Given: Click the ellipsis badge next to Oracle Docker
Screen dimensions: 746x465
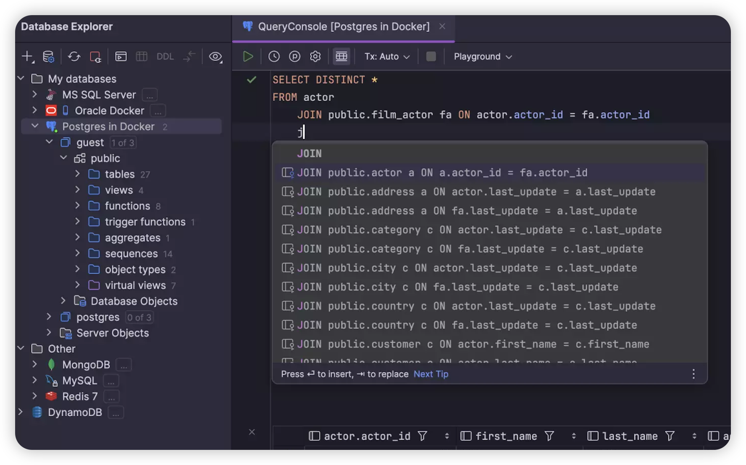Looking at the screenshot, I should (158, 111).
